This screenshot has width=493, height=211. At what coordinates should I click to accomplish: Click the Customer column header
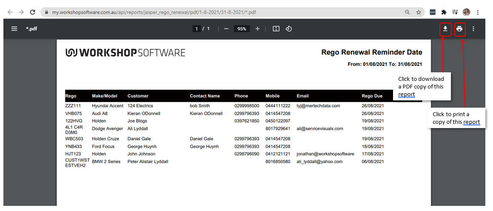[138, 96]
